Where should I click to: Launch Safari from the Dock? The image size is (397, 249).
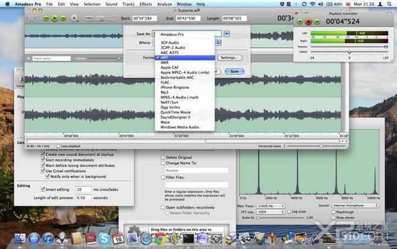(146, 239)
